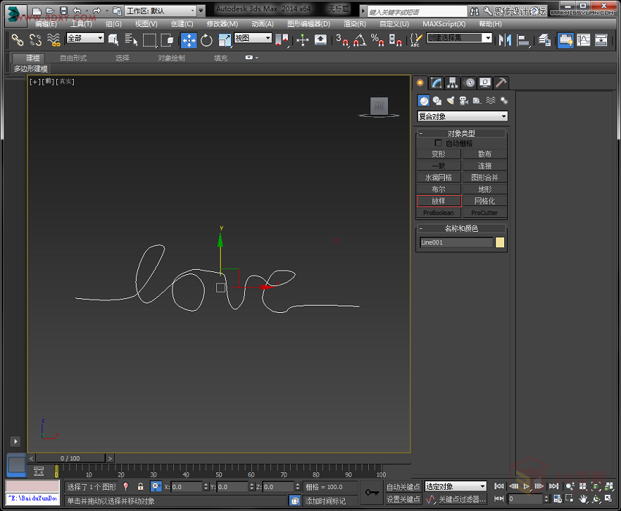Click the Mirror tool icon
The width and height of the screenshot is (621, 511).
tap(505, 40)
